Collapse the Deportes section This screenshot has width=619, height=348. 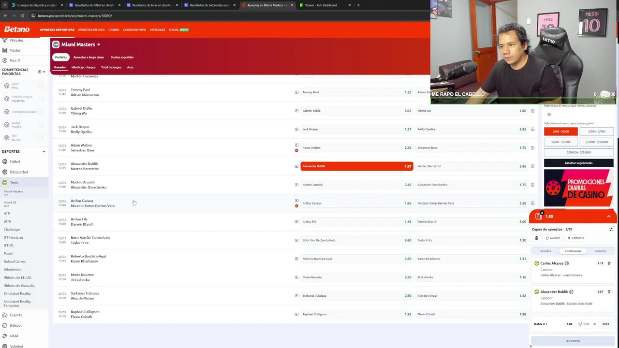44,152
